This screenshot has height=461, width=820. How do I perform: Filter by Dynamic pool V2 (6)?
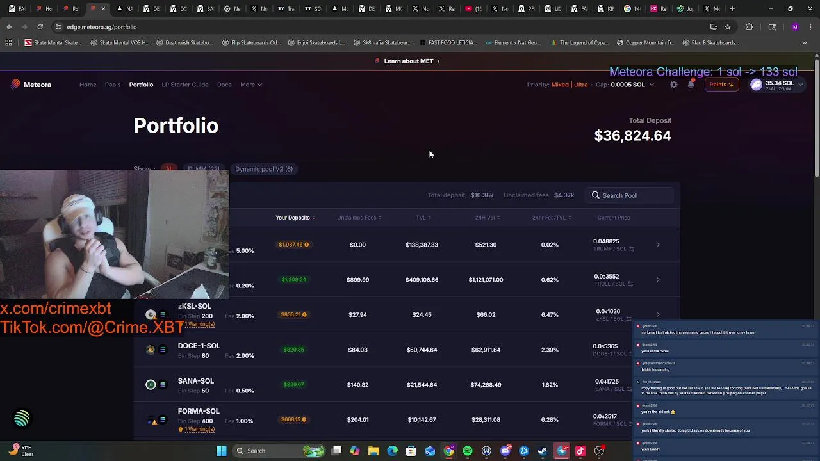(x=264, y=169)
